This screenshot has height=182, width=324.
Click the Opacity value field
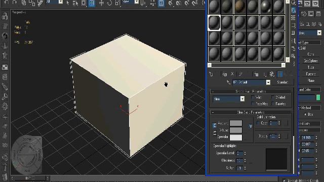coord(273,136)
